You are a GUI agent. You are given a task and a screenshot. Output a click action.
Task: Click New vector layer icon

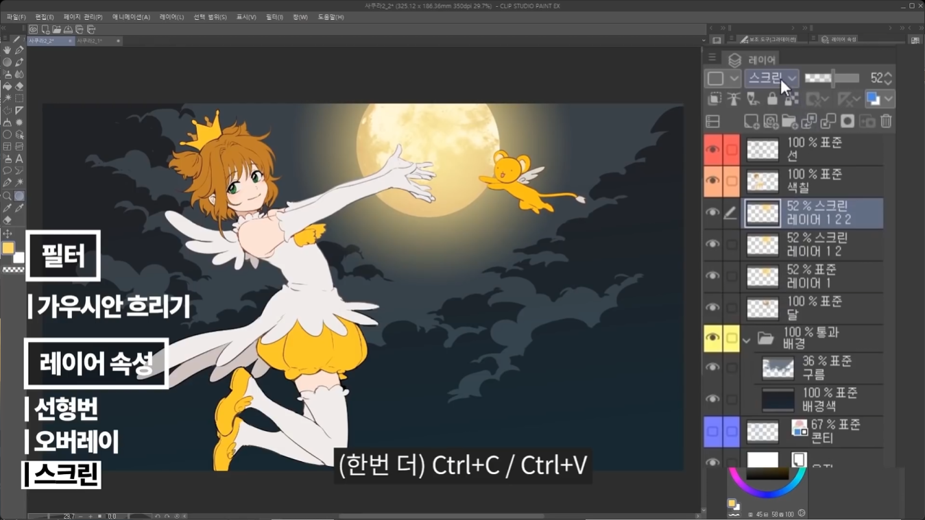click(771, 121)
